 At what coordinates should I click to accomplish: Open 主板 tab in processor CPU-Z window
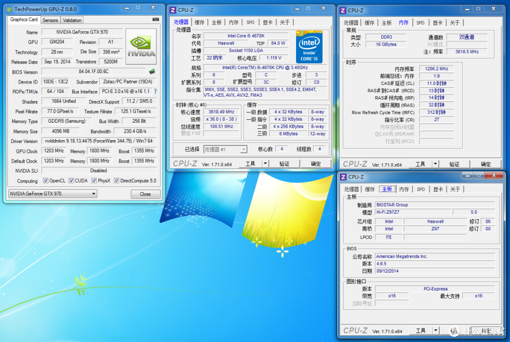[x=217, y=23]
